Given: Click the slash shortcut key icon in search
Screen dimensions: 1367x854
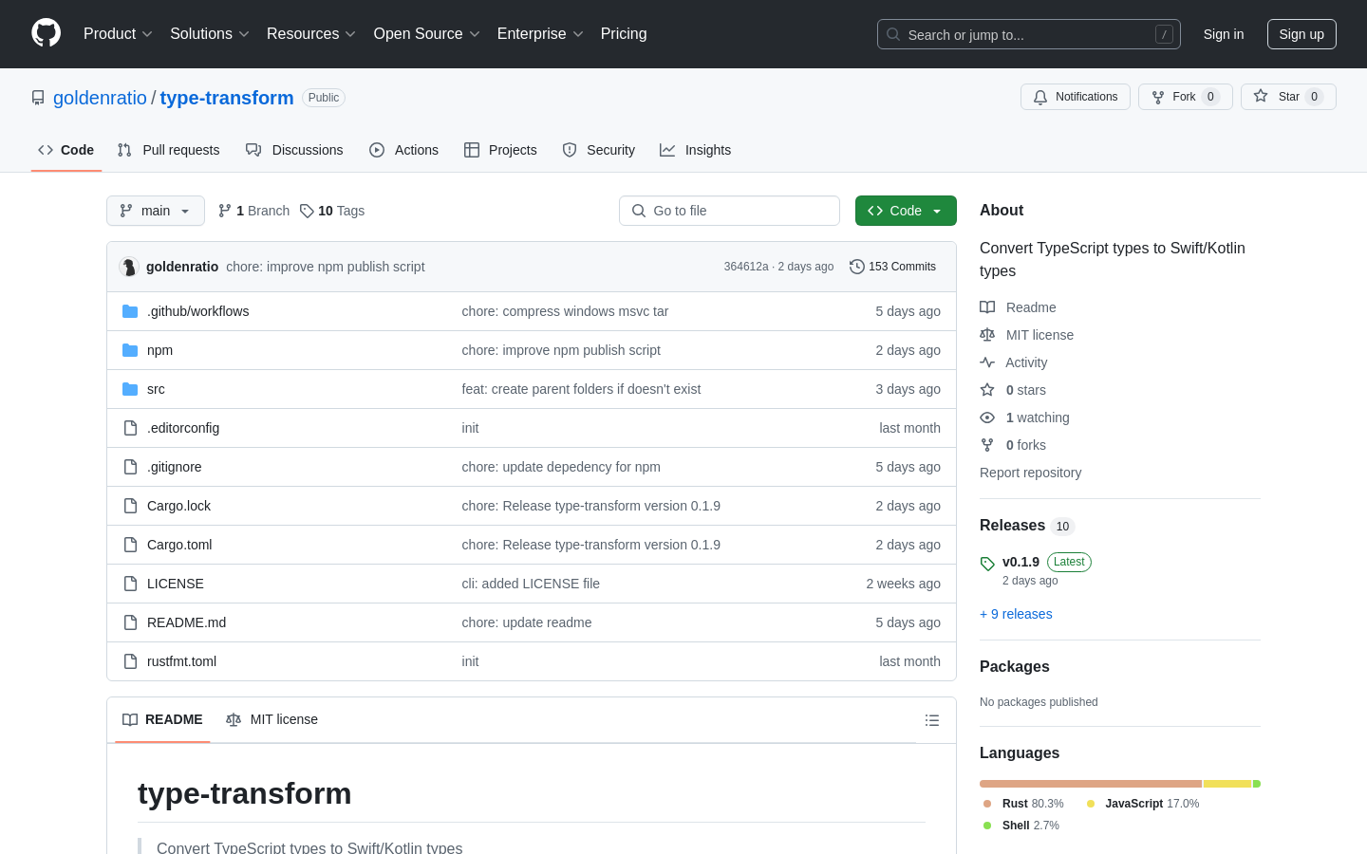Looking at the screenshot, I should click(1164, 34).
